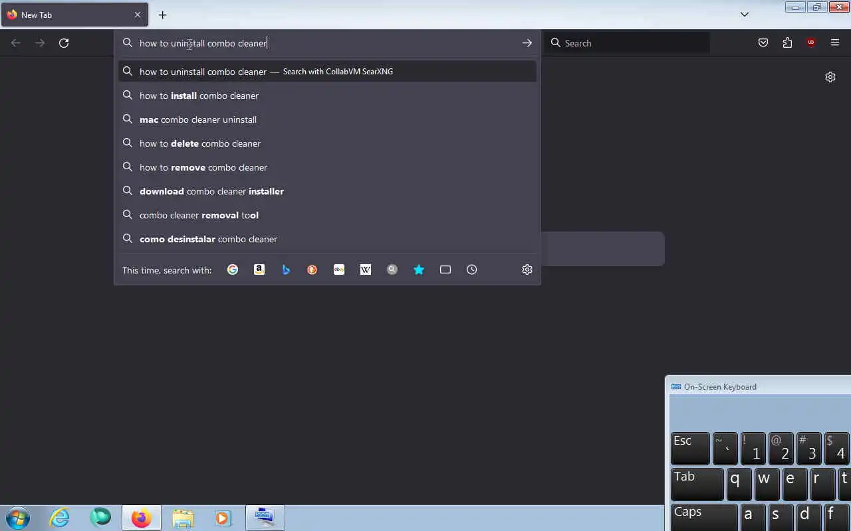Click the 2 key on On-Screen Keyboard

click(781, 448)
